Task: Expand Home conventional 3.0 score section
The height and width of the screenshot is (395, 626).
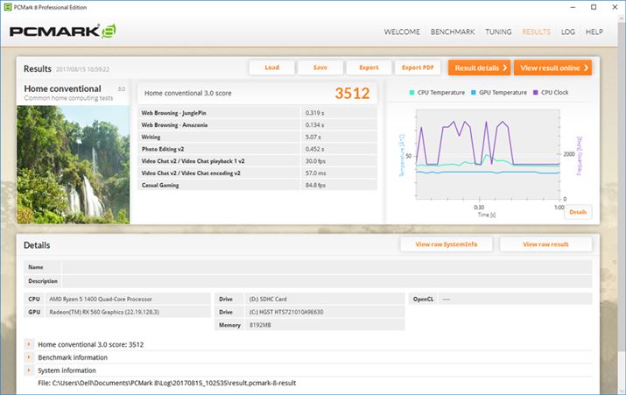Action: (x=29, y=344)
